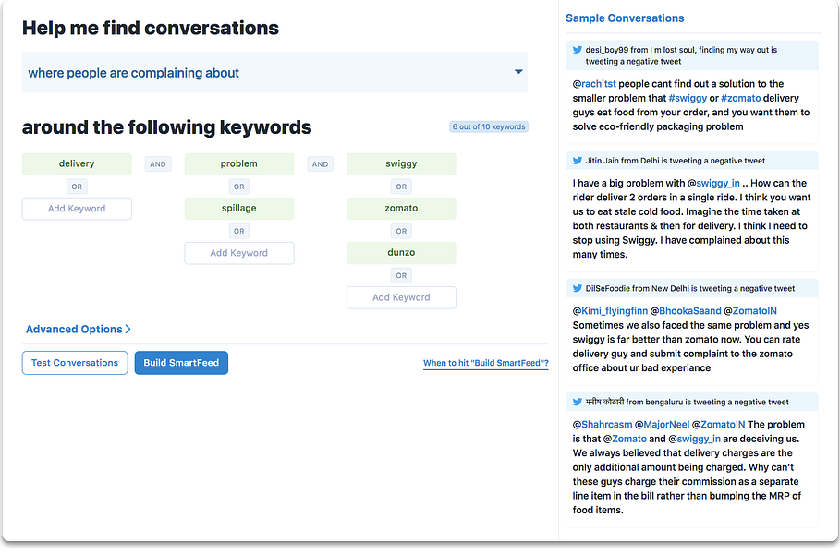Click the OR label below delivery
Image resolution: width=840 pixels, height=554 pixels.
click(77, 187)
